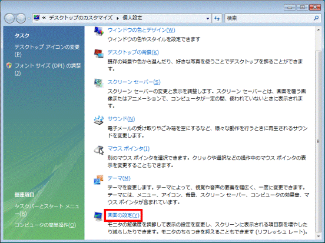The image size is (325, 243).
Task: Click the vertical scrollbar thumb
Action: pos(318,141)
